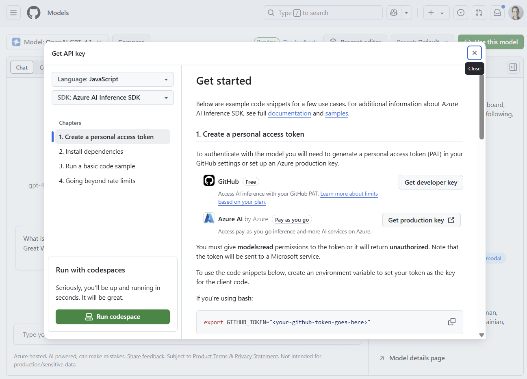Toggle the sidebar panel icon
The image size is (527, 379).
[513, 67]
